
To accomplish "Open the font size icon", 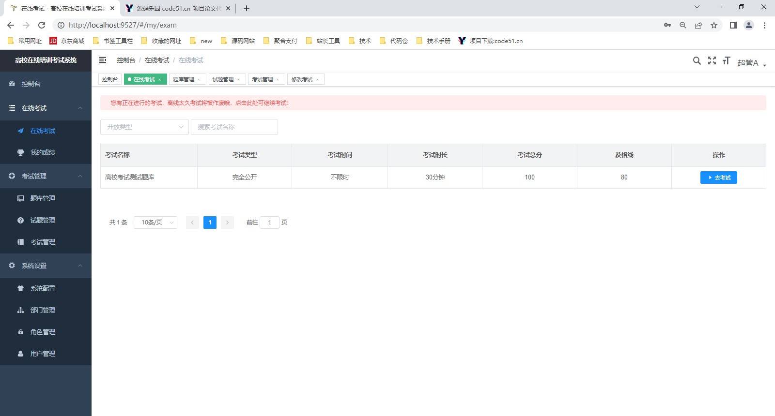I will coord(726,60).
